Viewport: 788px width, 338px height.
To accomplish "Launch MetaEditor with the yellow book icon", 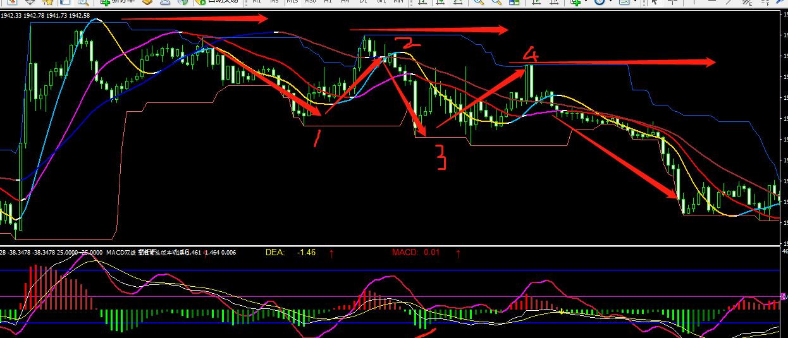I will click(x=148, y=2).
